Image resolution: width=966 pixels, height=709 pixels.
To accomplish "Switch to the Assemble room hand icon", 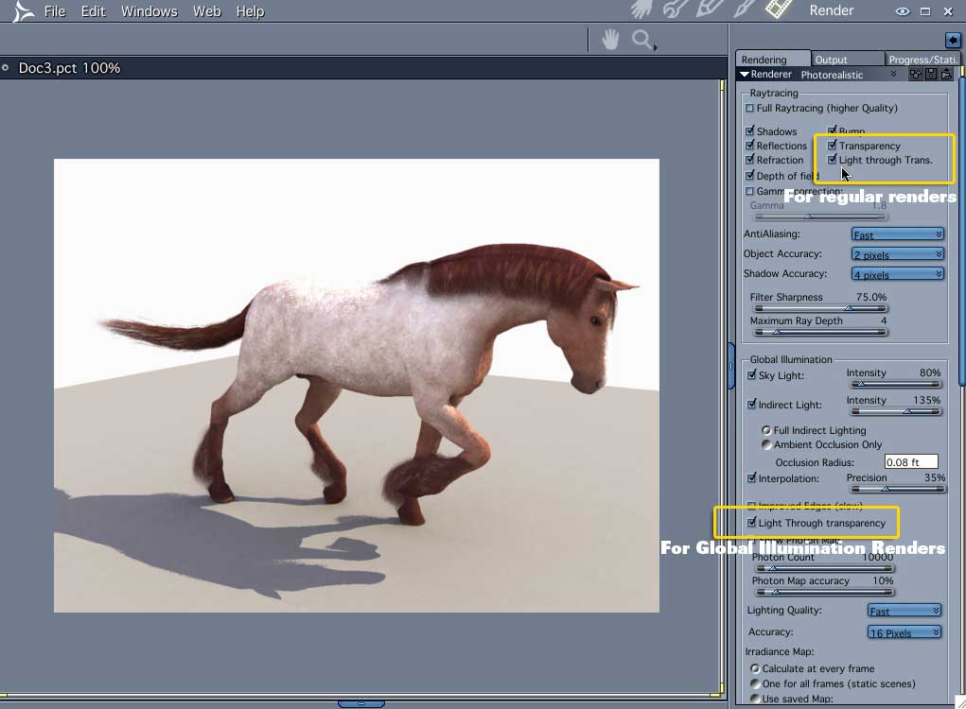I will [642, 9].
